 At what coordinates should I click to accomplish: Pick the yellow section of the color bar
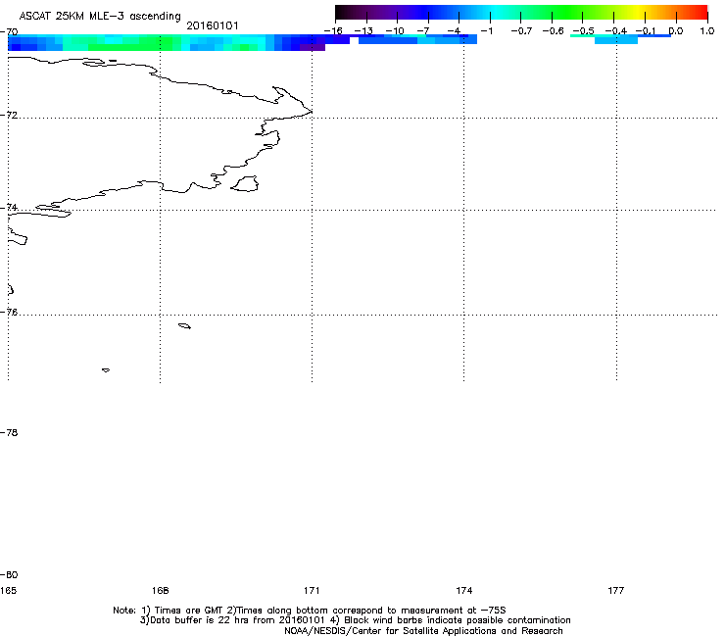coord(637,13)
